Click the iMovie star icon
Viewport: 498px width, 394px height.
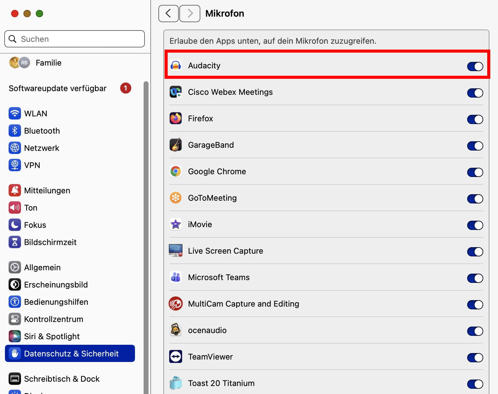176,224
